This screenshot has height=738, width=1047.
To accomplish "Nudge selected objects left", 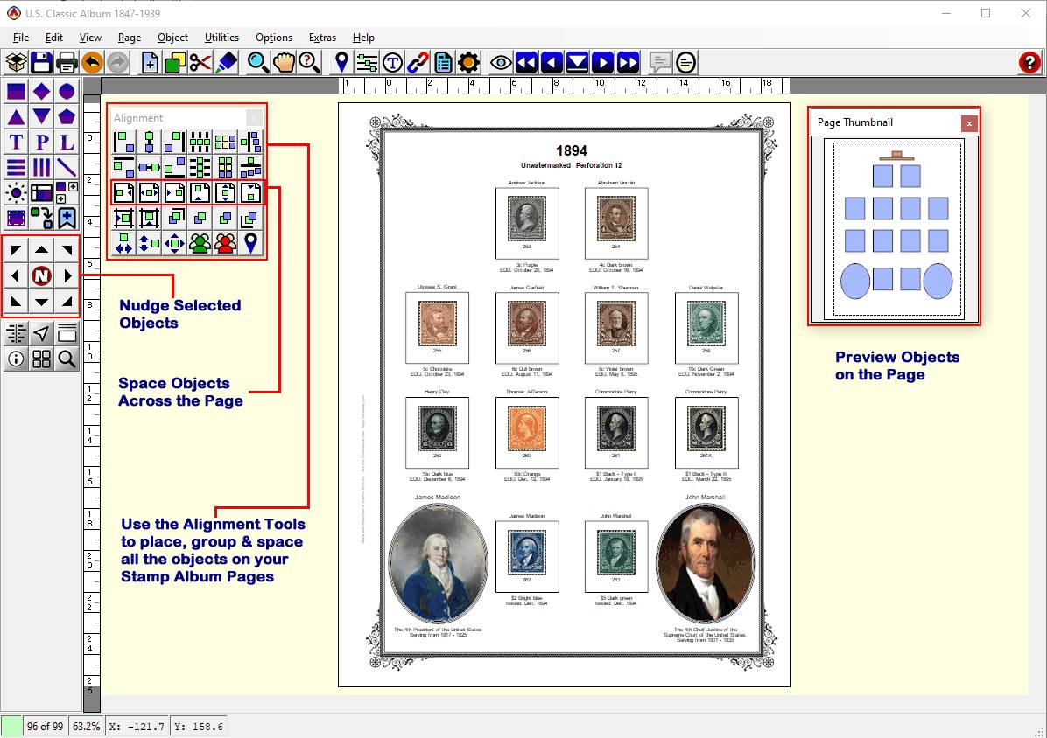I will tap(16, 275).
